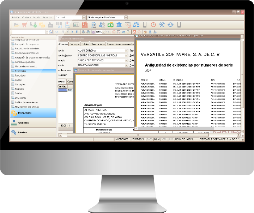This screenshot has width=254, height=213.
Task: Open the crossed tools settings icon
Action: tap(162, 25)
